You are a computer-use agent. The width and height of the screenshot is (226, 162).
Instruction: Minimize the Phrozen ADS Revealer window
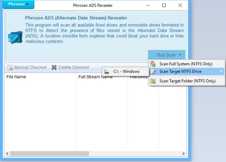(148, 6)
